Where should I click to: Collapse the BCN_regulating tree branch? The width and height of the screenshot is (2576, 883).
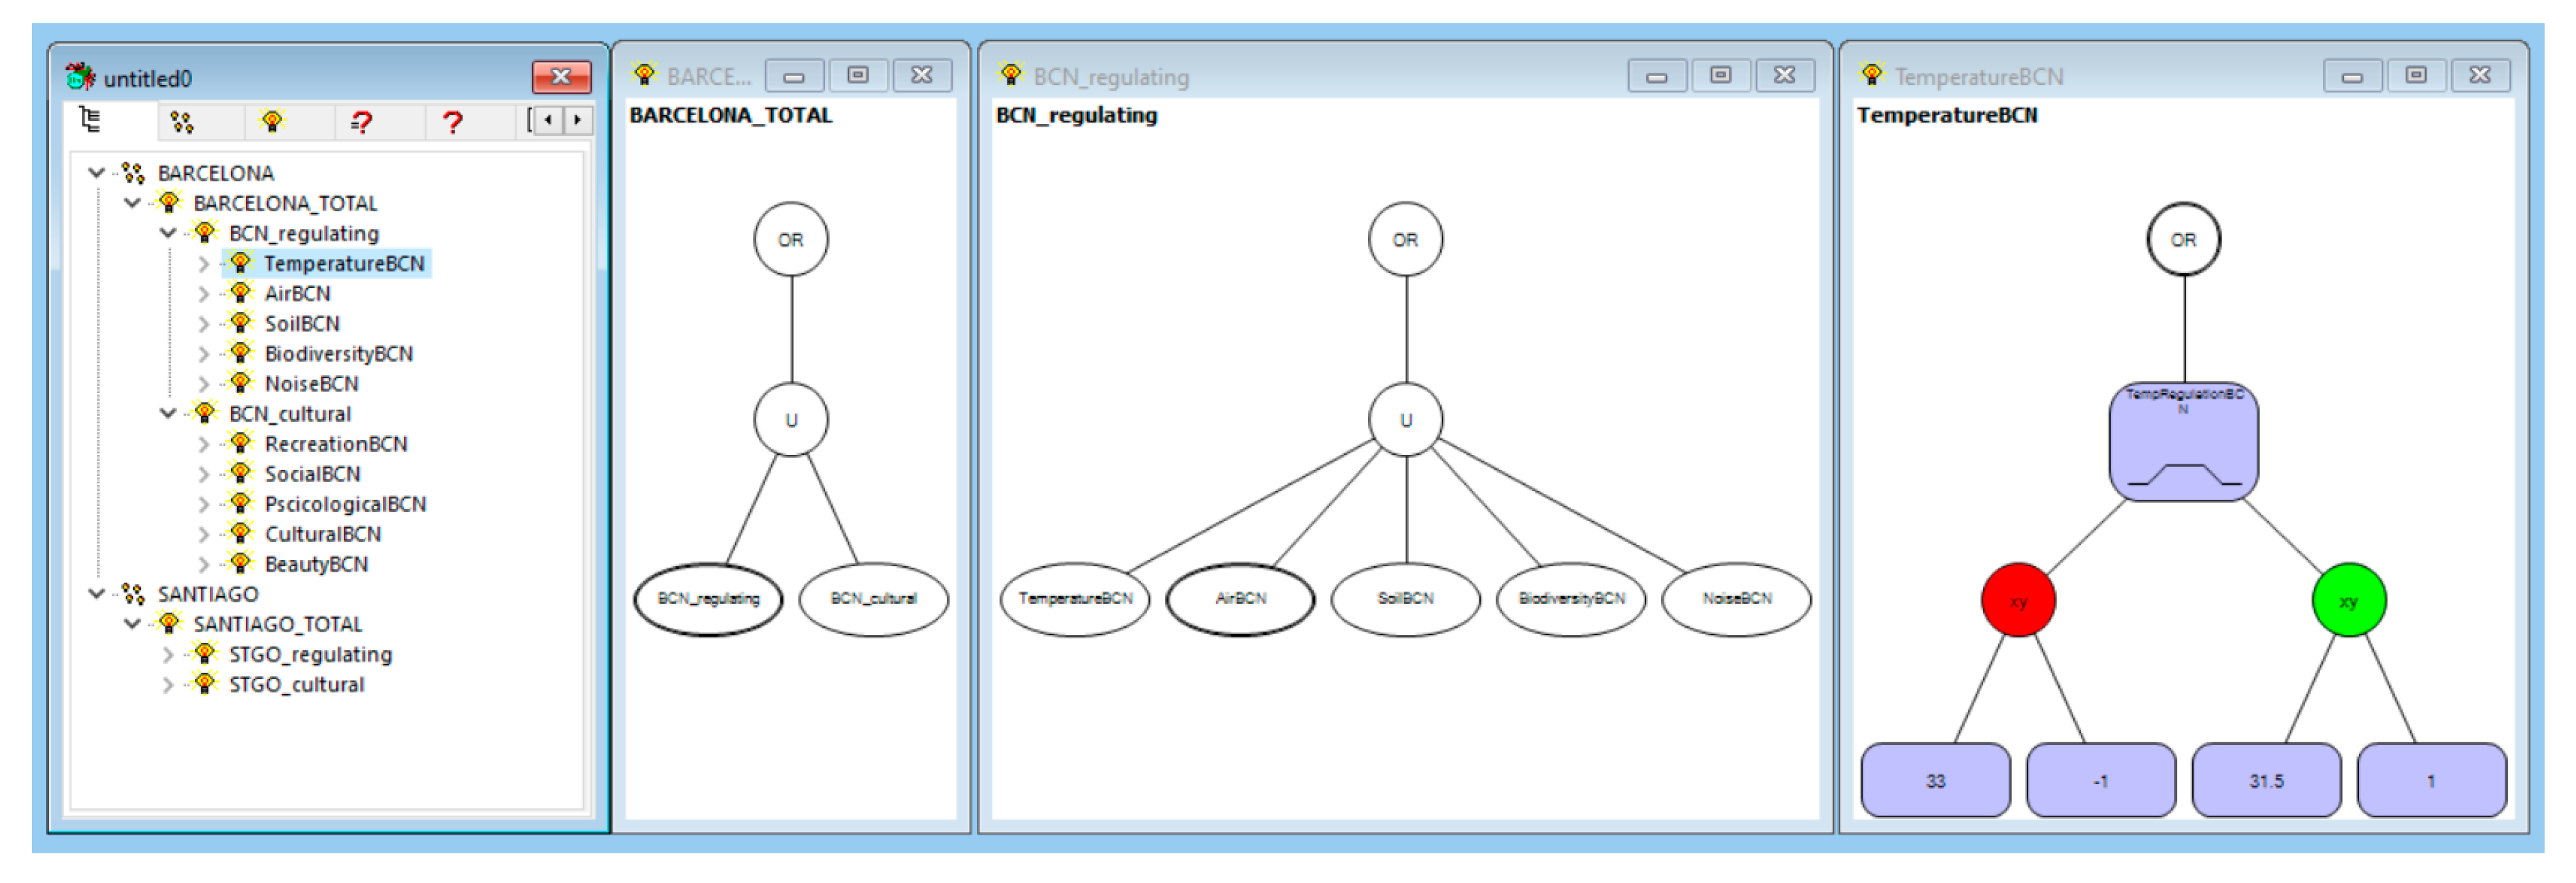pyautogui.click(x=168, y=233)
